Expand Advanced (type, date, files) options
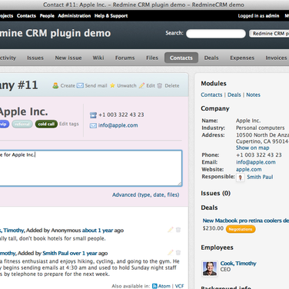The height and width of the screenshot is (289, 289). pyautogui.click(x=146, y=194)
